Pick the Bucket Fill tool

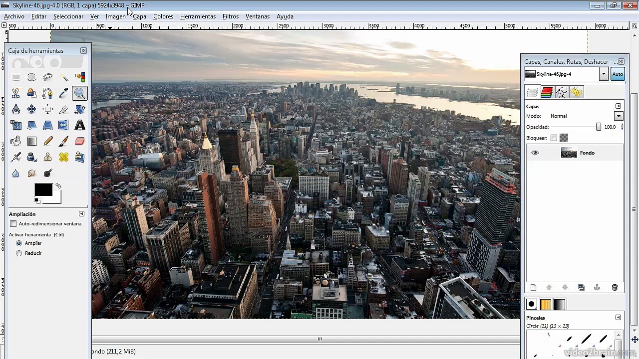tap(16, 141)
